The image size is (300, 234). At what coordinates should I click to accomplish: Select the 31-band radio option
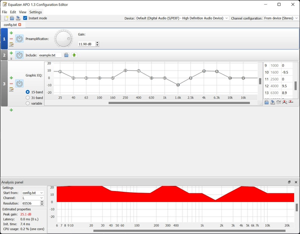[28, 98]
